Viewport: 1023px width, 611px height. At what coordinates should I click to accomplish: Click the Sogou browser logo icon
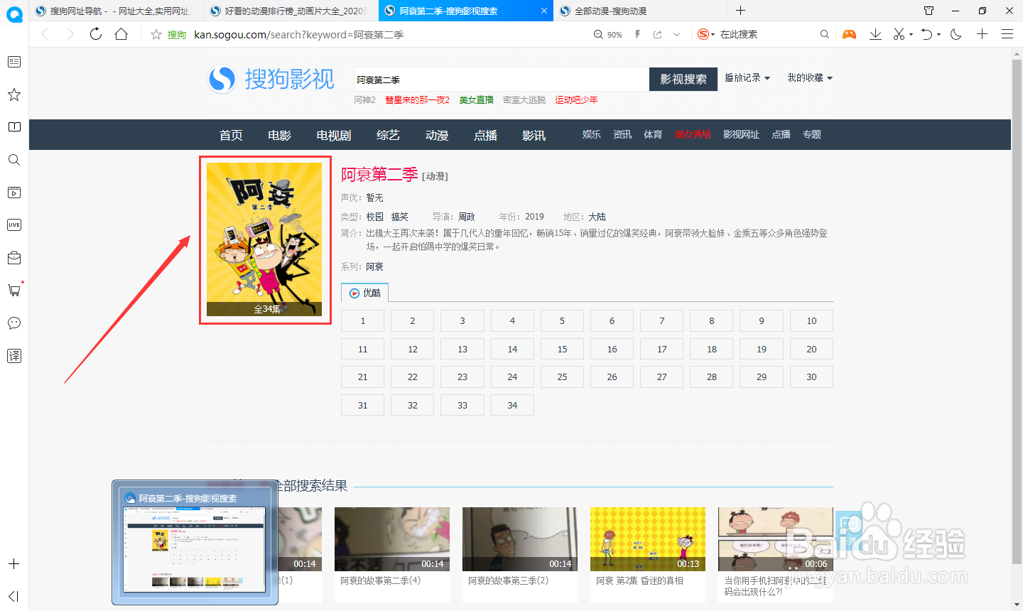tap(14, 14)
